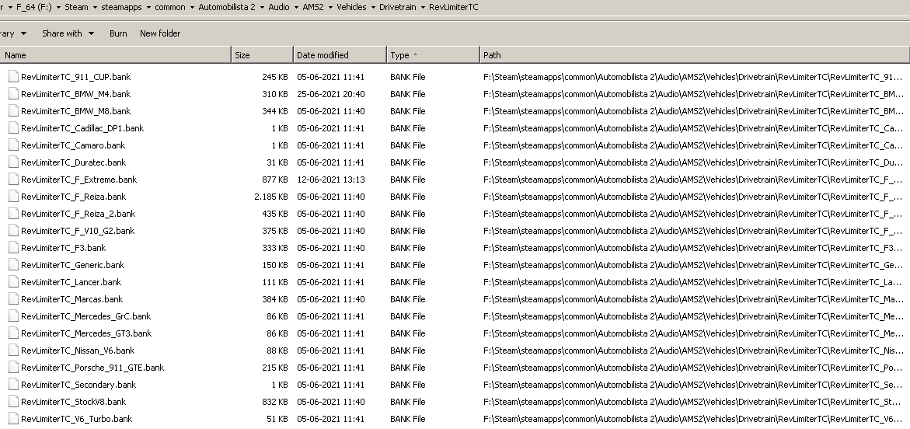
Task: Open dropdown arrow after Vehicles breadcrumb
Action: 372,8
